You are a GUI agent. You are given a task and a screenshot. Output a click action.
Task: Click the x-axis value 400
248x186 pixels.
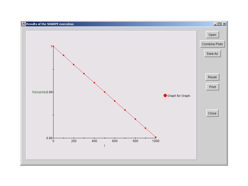pos(95,141)
